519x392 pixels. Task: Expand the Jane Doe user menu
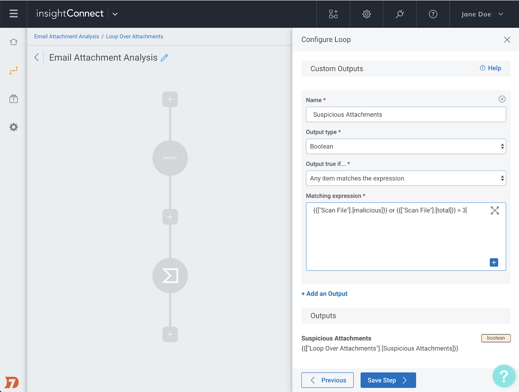click(x=482, y=14)
